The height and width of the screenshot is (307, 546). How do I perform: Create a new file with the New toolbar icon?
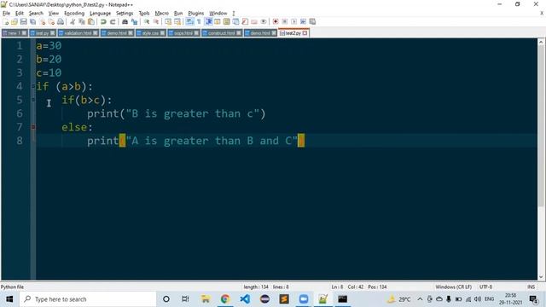pos(6,21)
